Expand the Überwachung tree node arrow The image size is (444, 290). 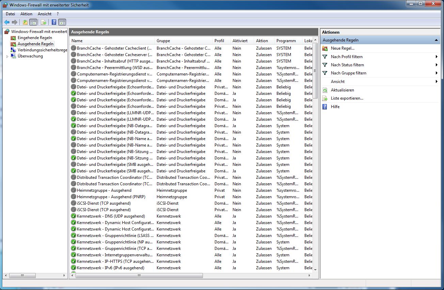tap(7, 56)
